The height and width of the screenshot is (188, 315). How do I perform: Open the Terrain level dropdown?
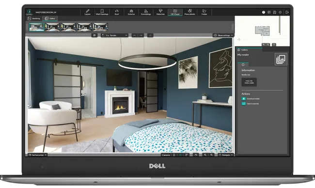[x=114, y=35]
